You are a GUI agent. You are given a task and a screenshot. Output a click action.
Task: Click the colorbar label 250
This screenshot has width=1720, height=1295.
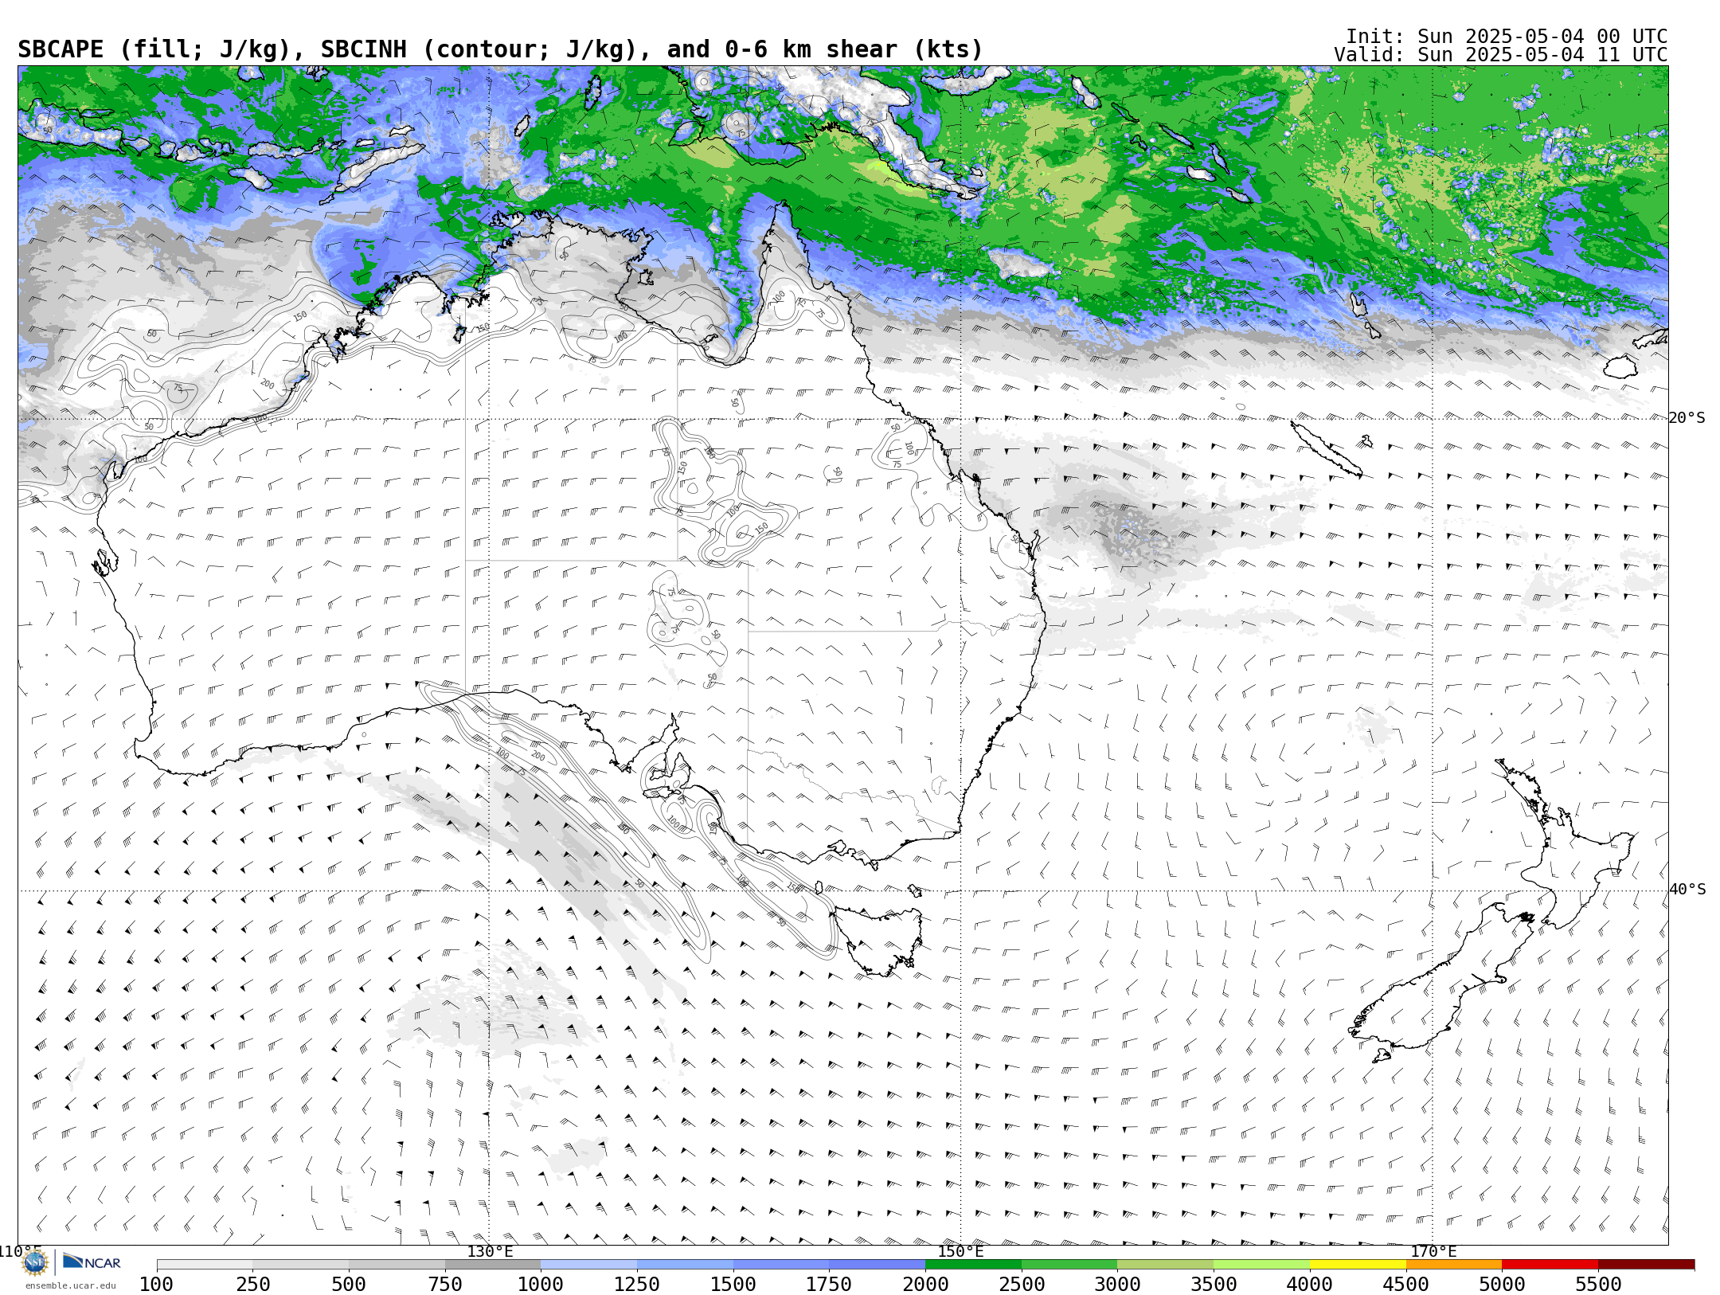252,1284
